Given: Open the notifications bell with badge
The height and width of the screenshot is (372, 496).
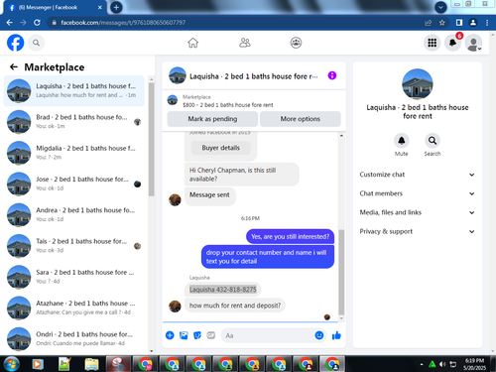Looking at the screenshot, I should (452, 43).
